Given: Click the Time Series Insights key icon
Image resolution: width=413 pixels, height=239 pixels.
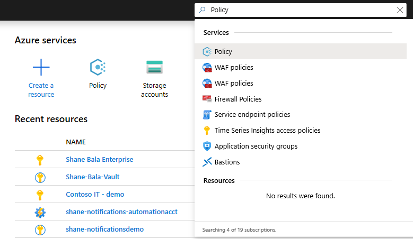Looking at the screenshot, I should pyautogui.click(x=207, y=131).
